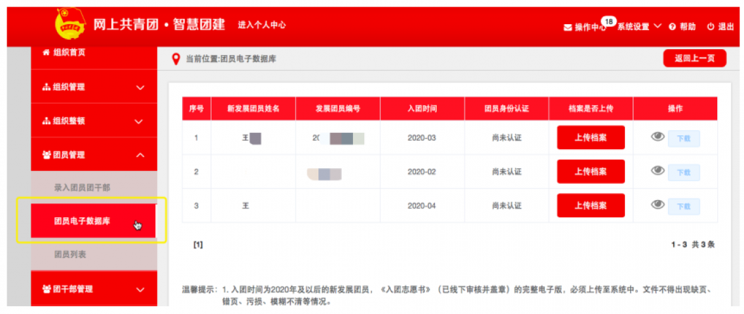
Task: Click 下载 button in row 2
Action: 683,173
